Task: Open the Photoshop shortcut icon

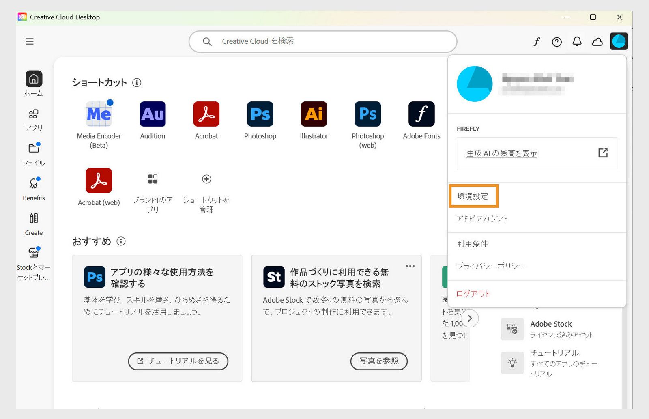Action: [x=260, y=115]
